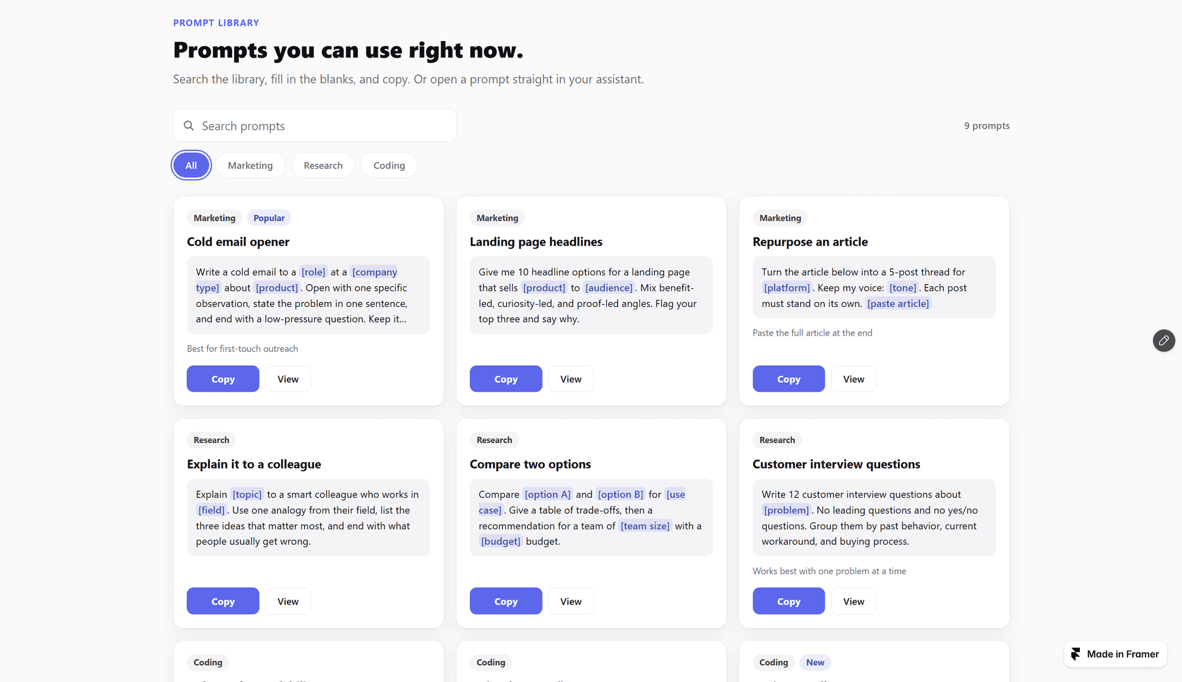Copy the Customer interview questions prompt
This screenshot has height=682, width=1182.
pyautogui.click(x=788, y=601)
